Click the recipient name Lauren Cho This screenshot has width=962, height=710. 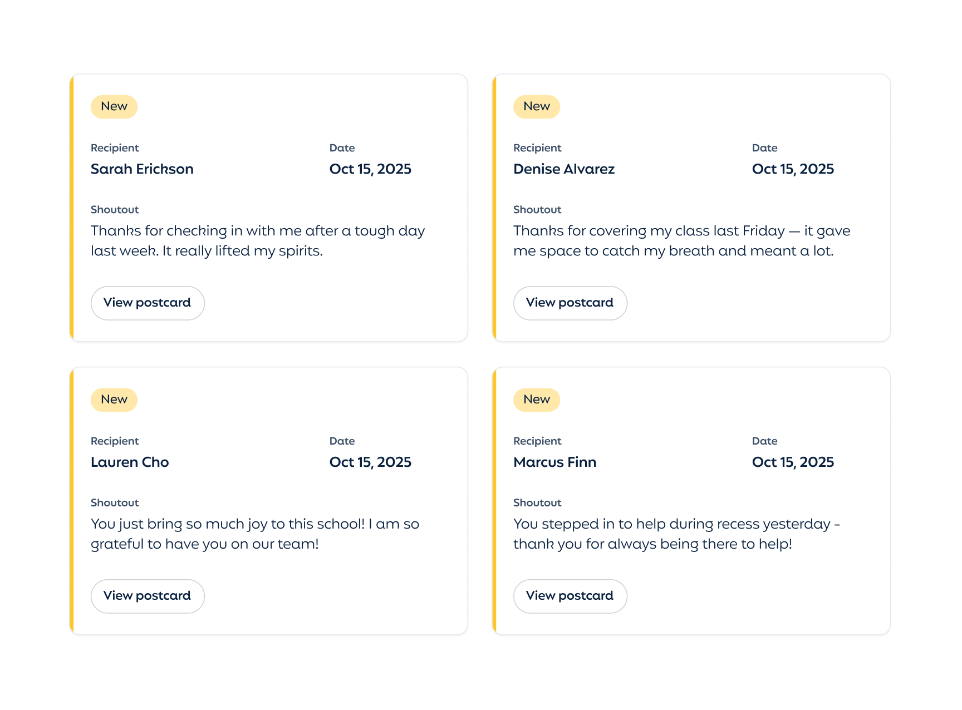130,462
